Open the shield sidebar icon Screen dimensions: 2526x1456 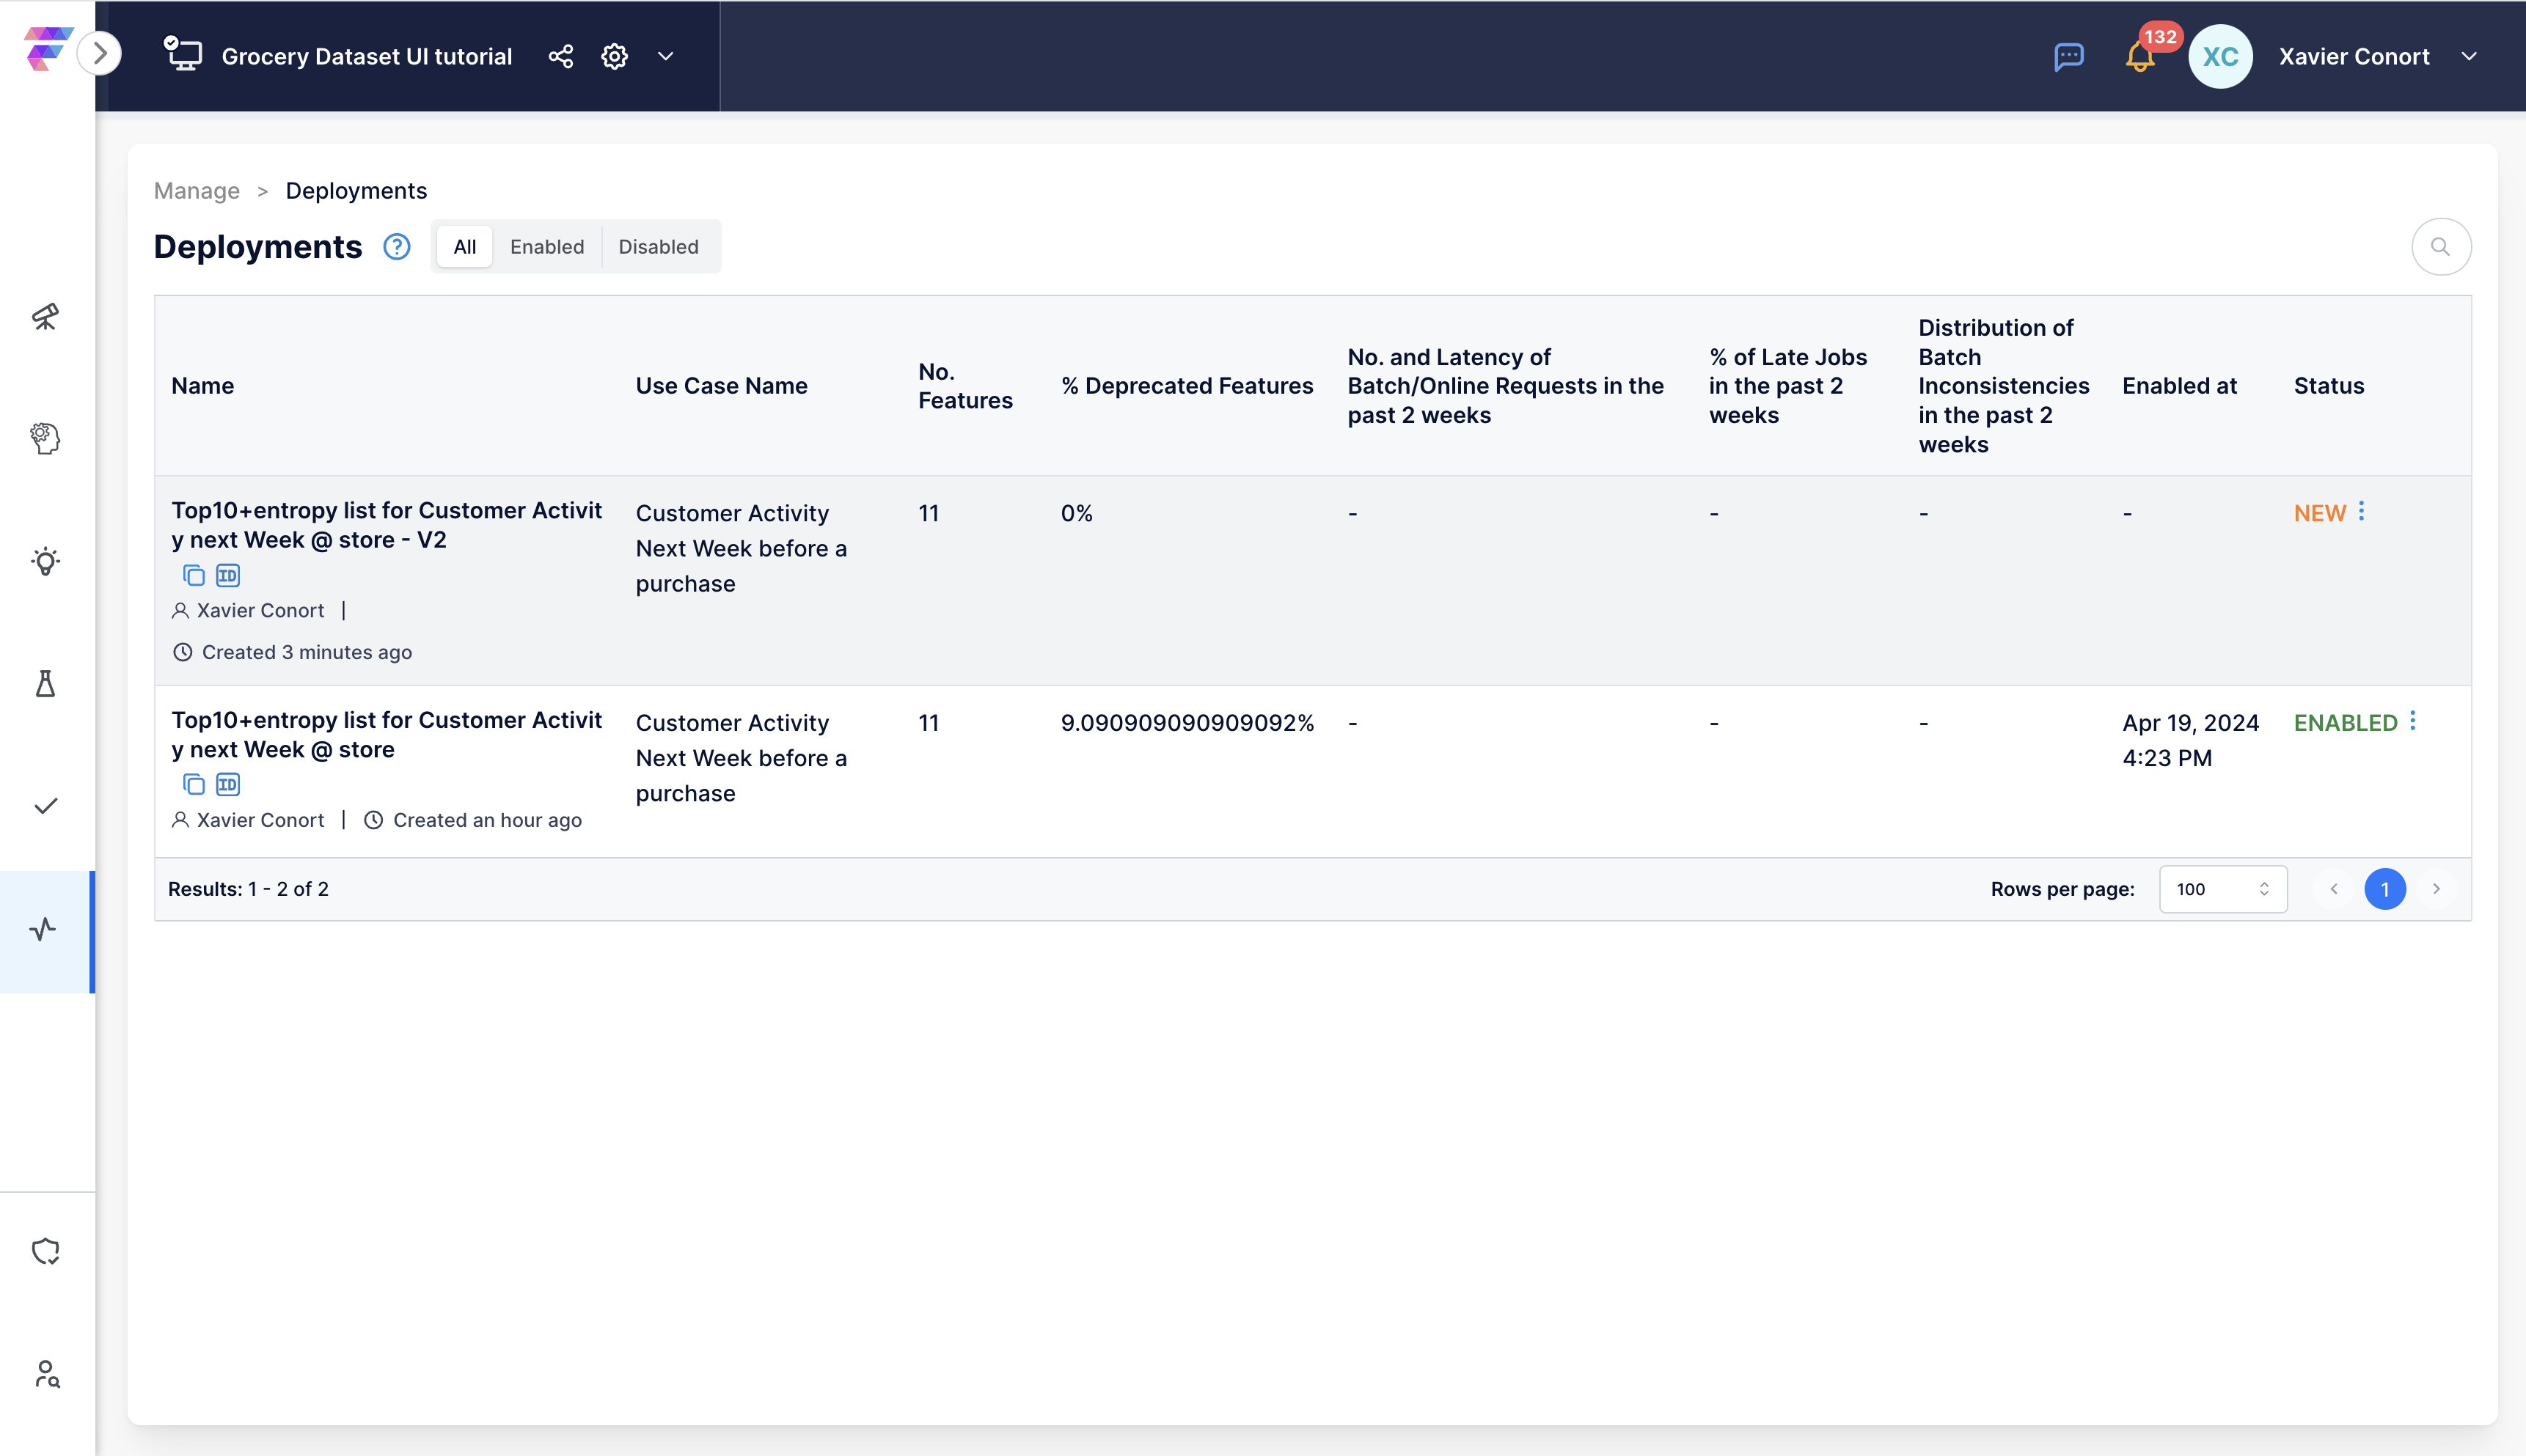[x=45, y=1251]
